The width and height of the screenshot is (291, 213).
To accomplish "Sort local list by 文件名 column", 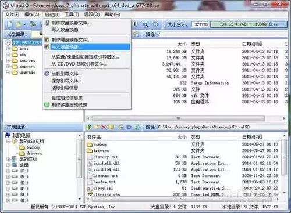I will tap(94, 137).
